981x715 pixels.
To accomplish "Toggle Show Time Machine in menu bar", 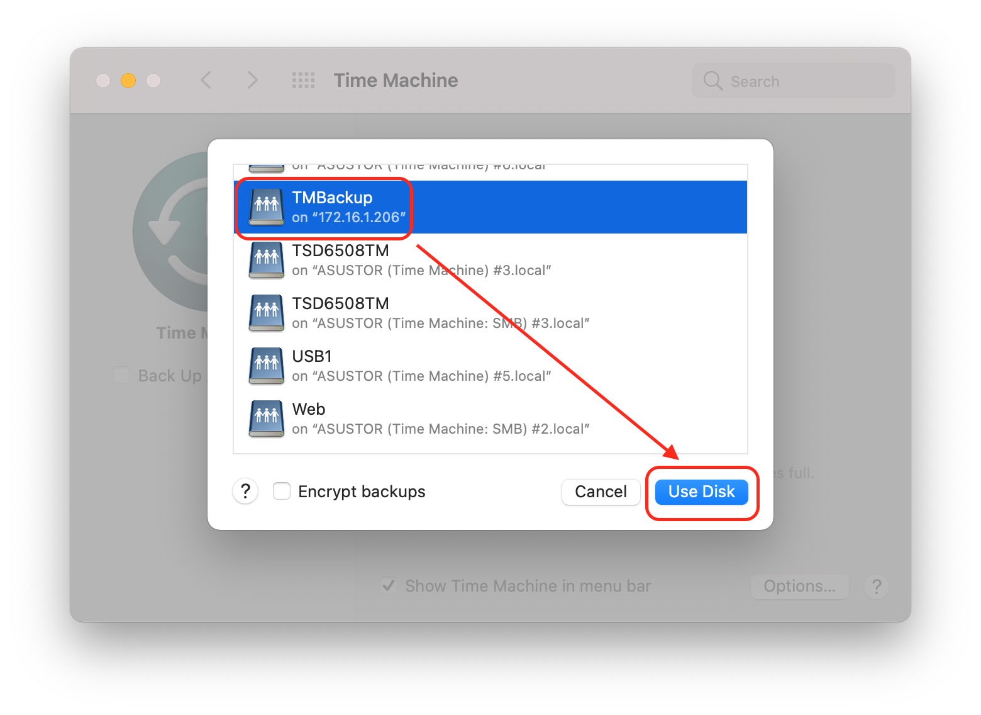I will click(x=389, y=586).
